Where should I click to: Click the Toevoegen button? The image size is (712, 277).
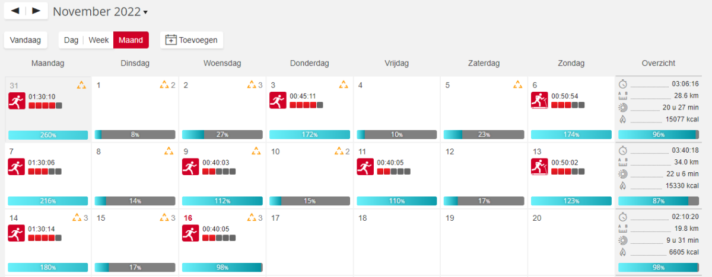coord(192,40)
